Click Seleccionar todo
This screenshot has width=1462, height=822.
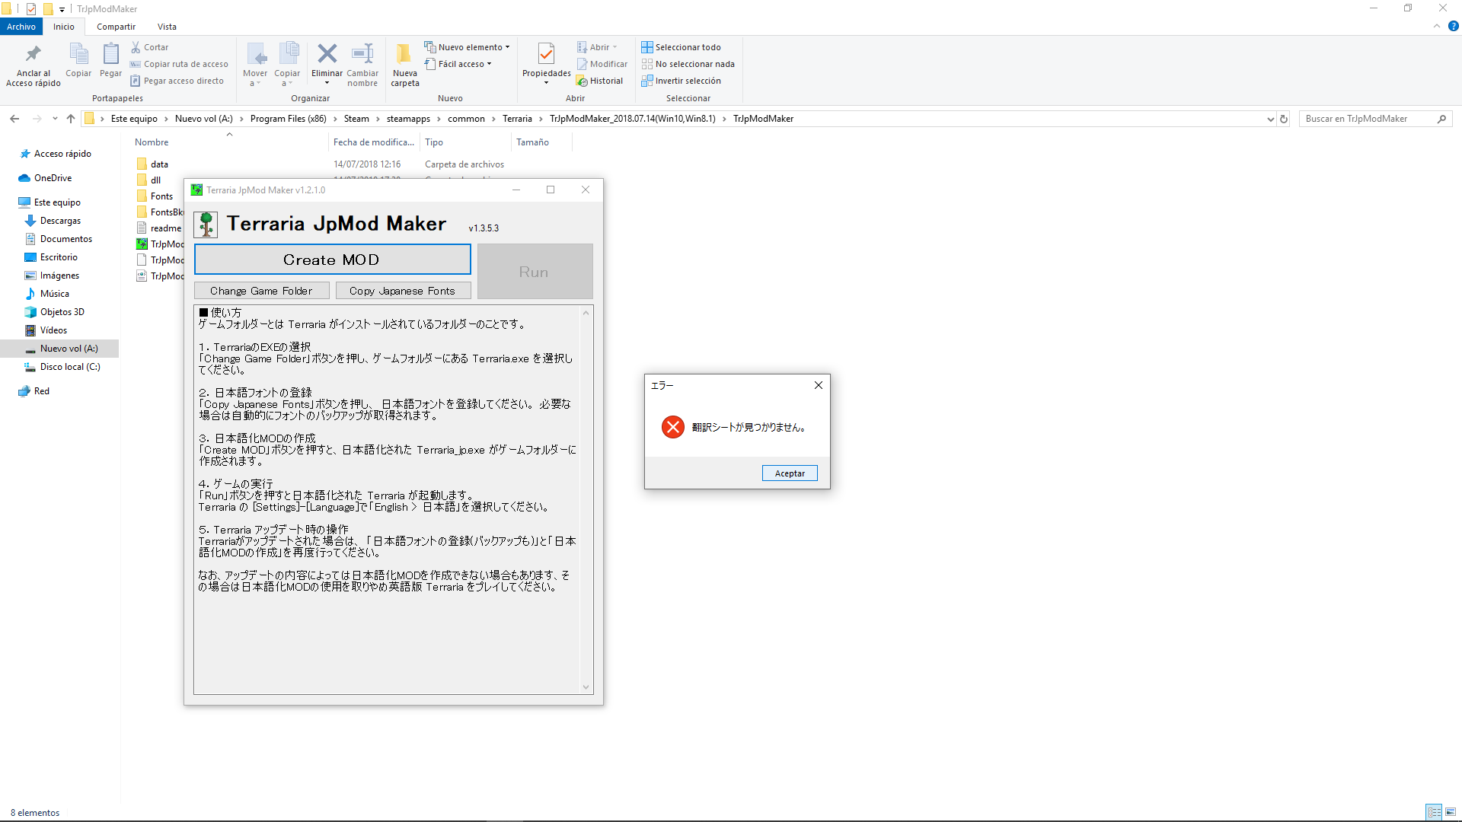(681, 47)
